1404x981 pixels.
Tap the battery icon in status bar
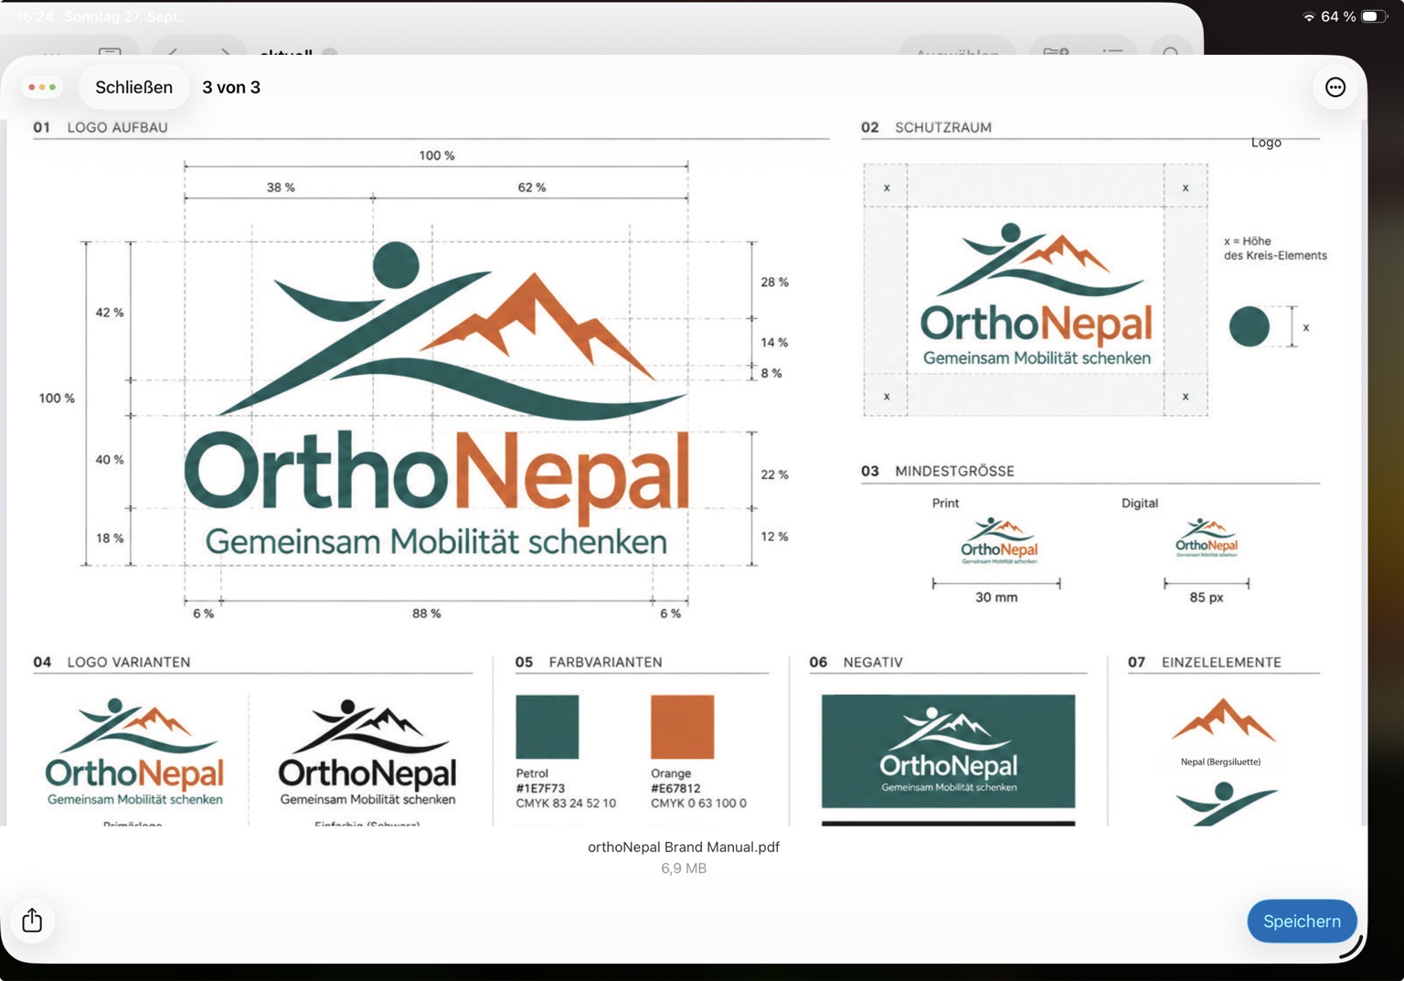point(1374,16)
